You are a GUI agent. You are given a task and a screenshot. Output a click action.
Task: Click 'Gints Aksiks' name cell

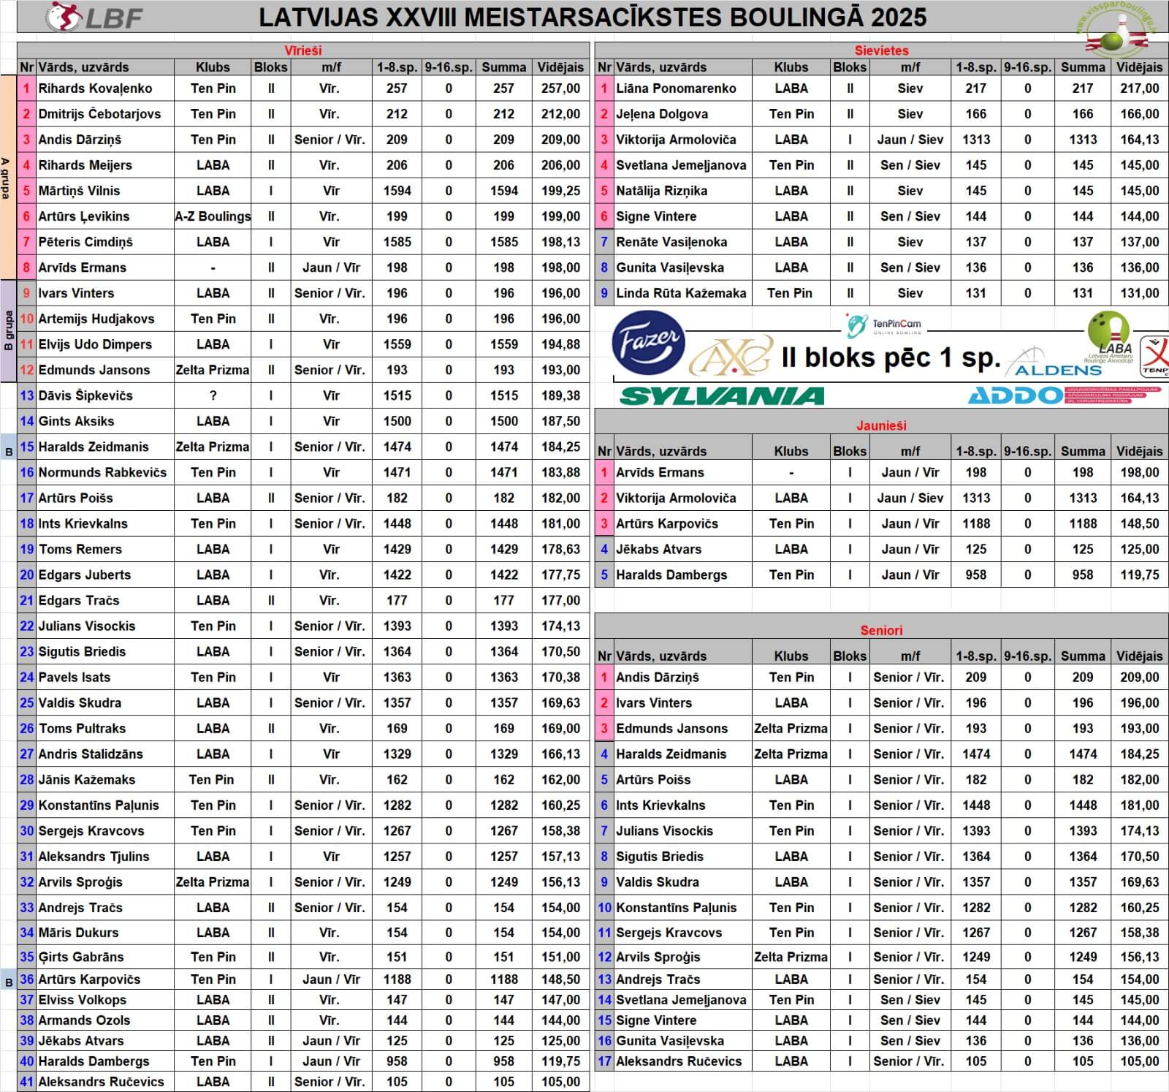[x=106, y=421]
